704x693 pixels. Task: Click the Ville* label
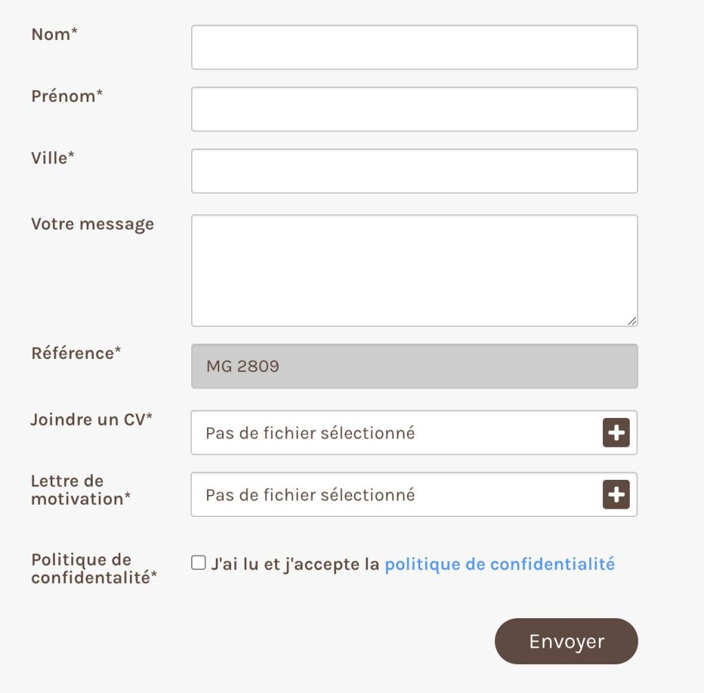52,158
